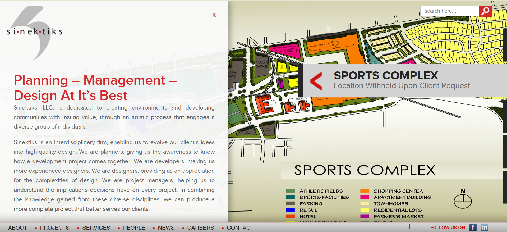The width and height of the screenshot is (507, 232).
Task: Click the red info 'i' icon
Action: point(409,227)
